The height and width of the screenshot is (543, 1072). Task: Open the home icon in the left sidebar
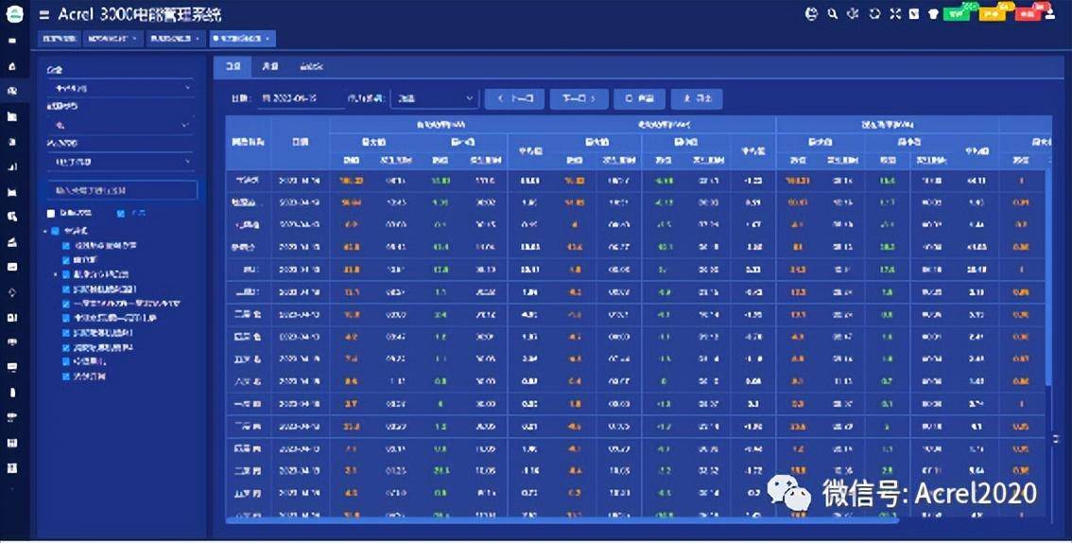click(12, 66)
